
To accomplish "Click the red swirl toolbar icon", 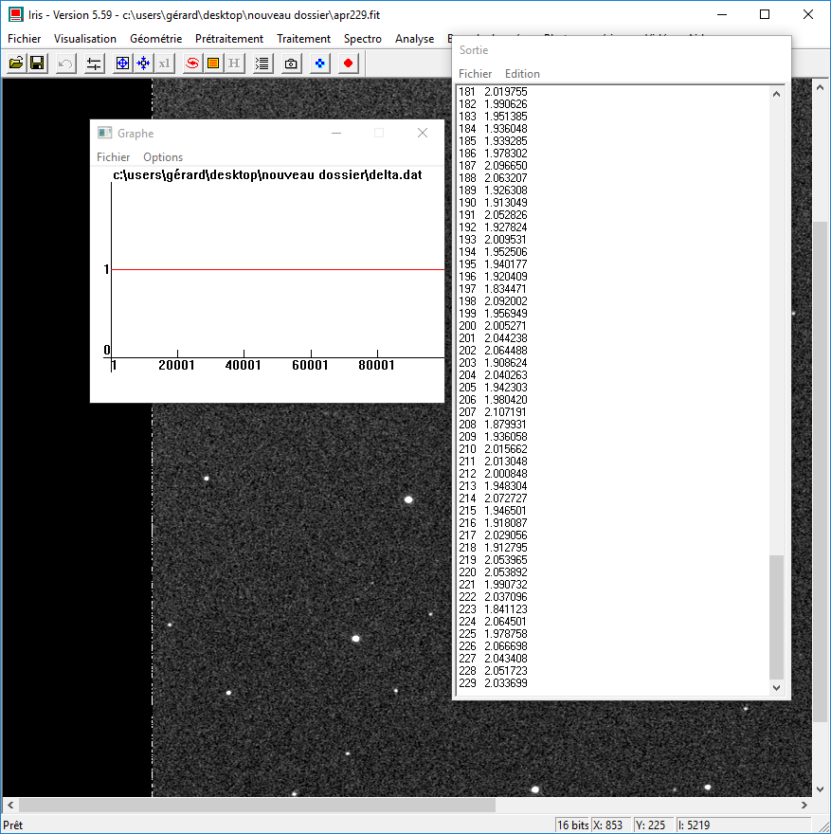I will pyautogui.click(x=192, y=63).
